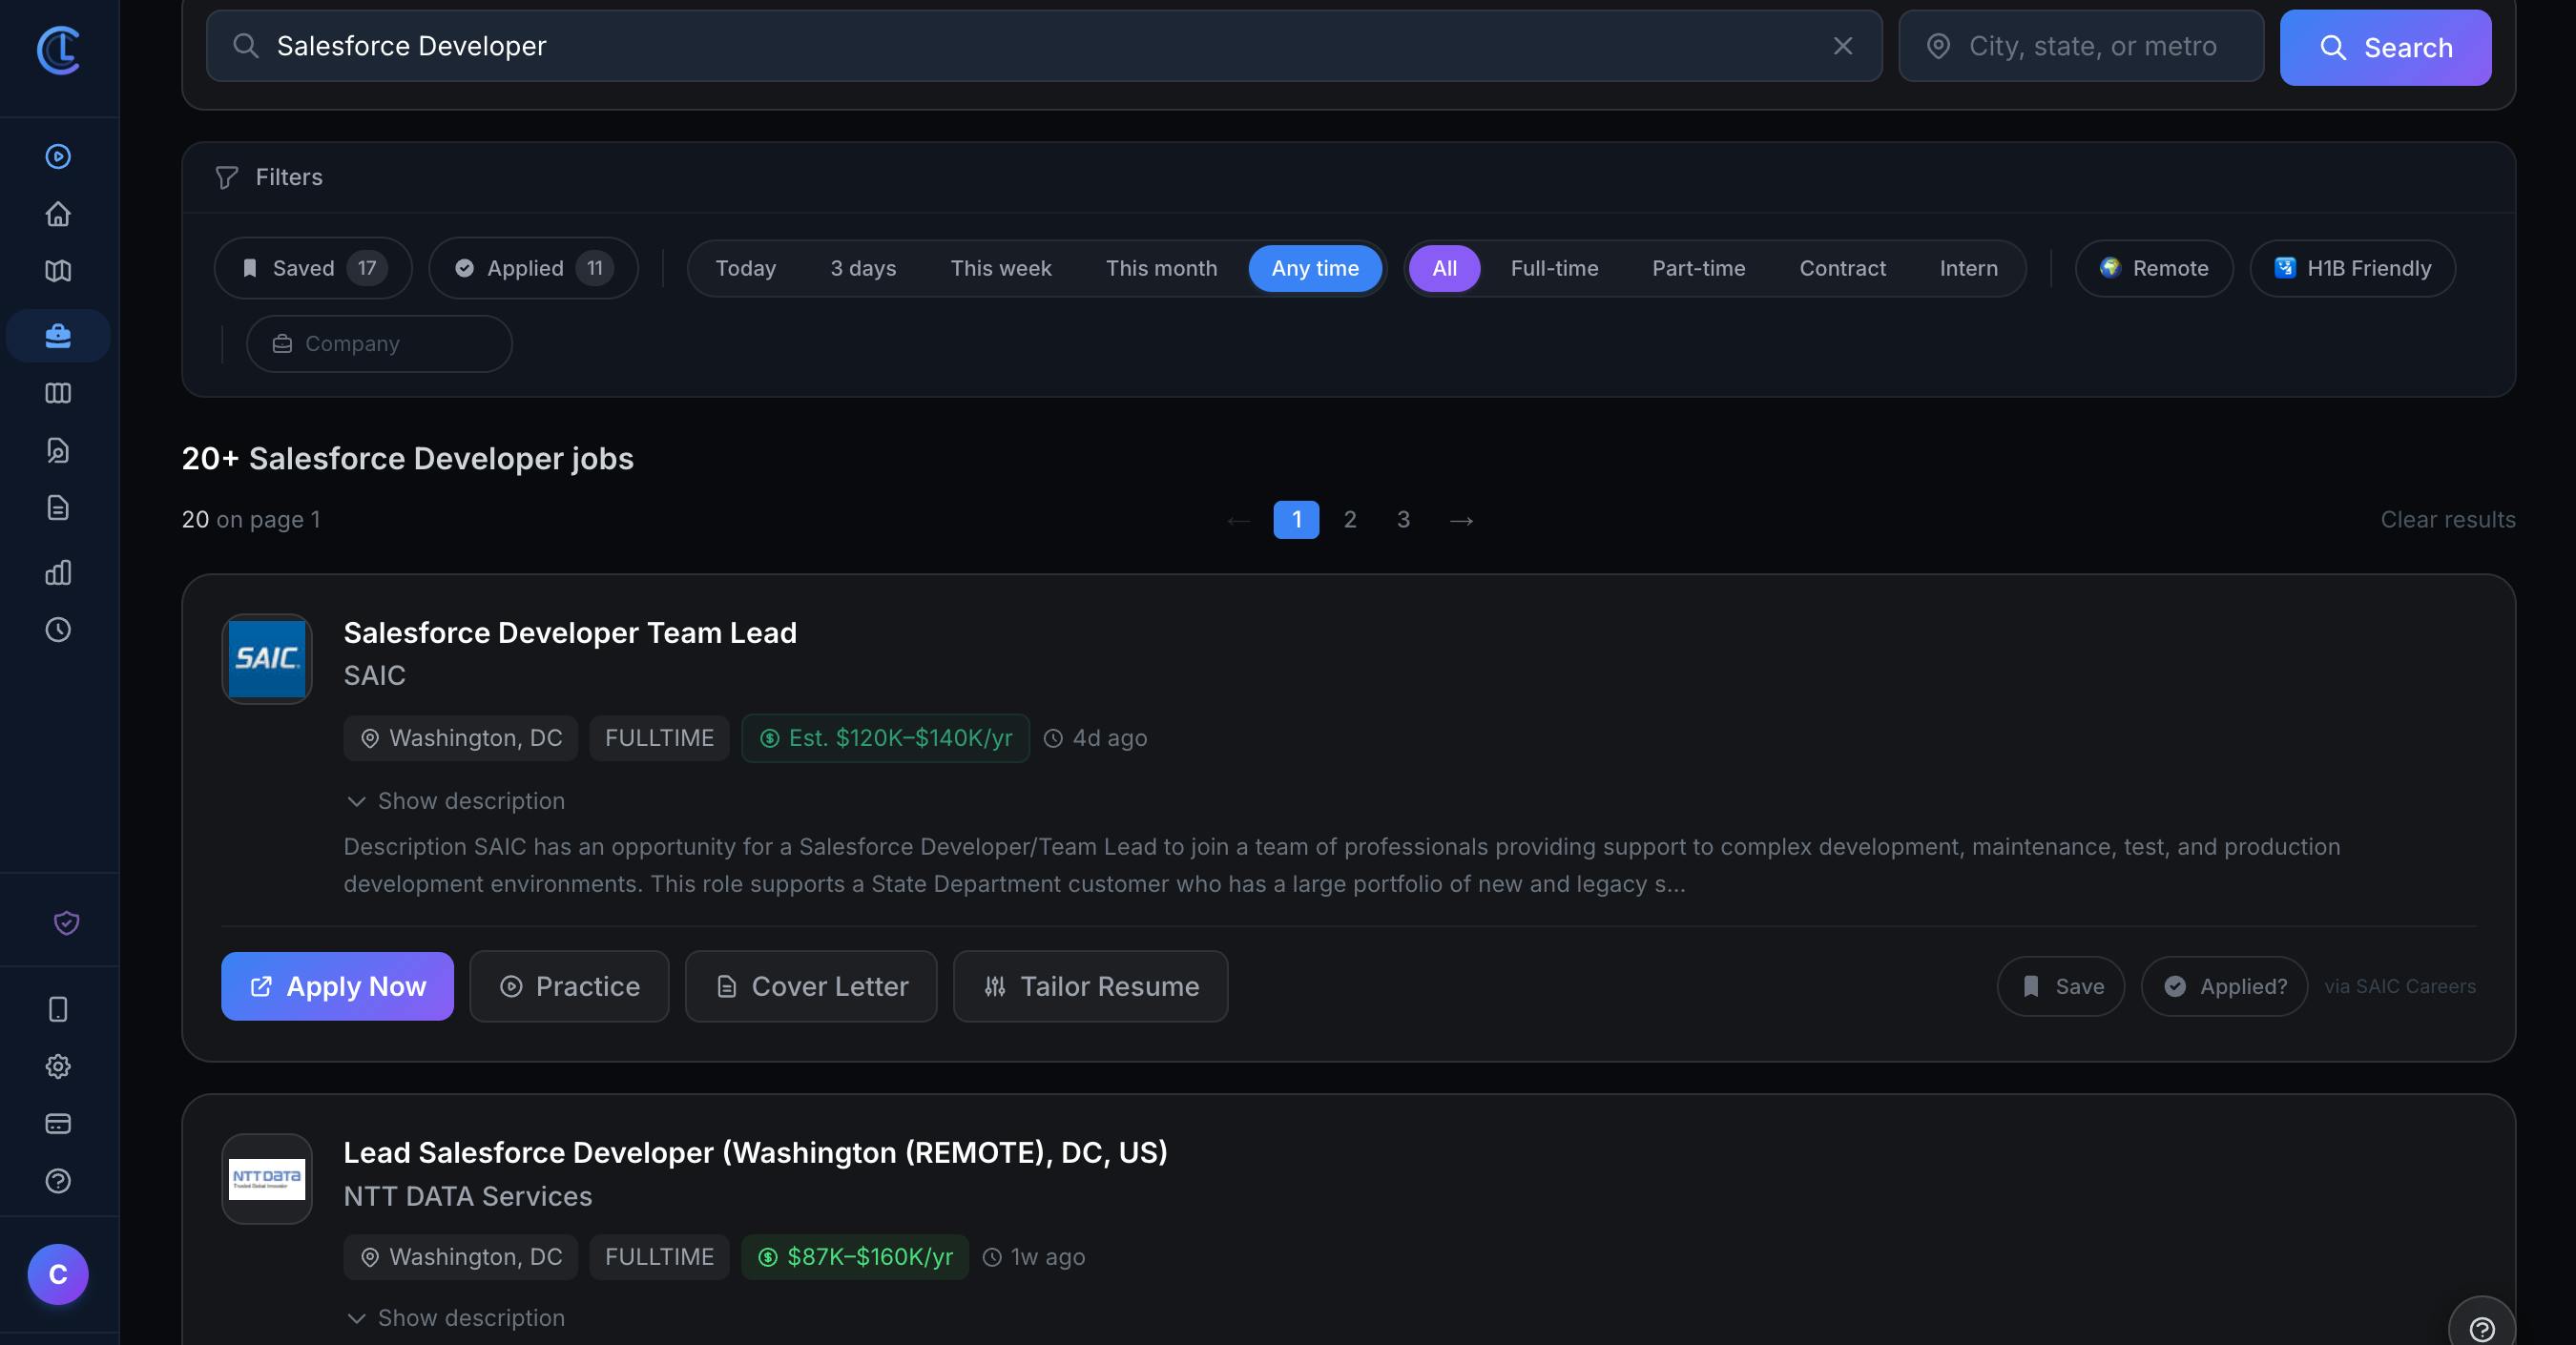Screen dimensions: 2576x1345
Task: Open the Salesforce Developer Team Lead title
Action: click(570, 633)
